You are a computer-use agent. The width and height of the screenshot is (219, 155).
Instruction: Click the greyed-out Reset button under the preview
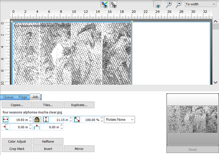pyautogui.click(x=193, y=150)
